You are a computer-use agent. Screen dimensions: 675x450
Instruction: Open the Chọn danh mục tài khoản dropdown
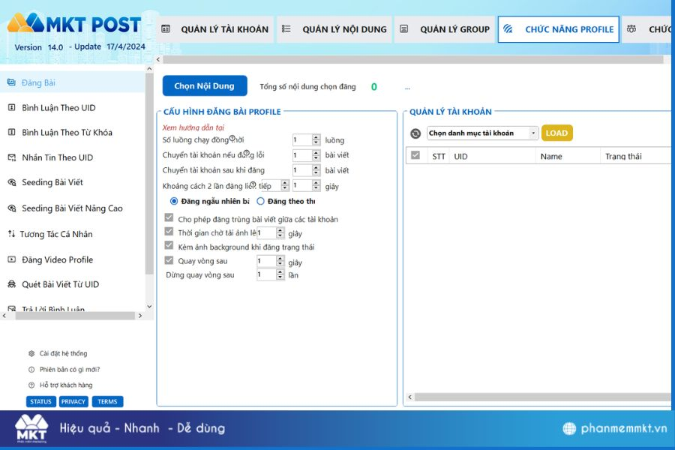(x=483, y=133)
